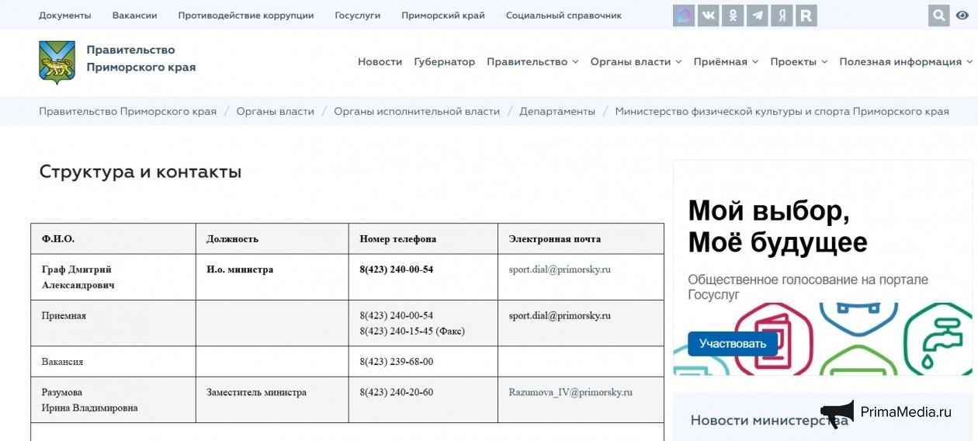Expand the Полезная информация dropdown menu

pyautogui.click(x=905, y=62)
